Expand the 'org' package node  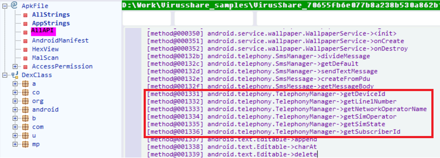15,101
